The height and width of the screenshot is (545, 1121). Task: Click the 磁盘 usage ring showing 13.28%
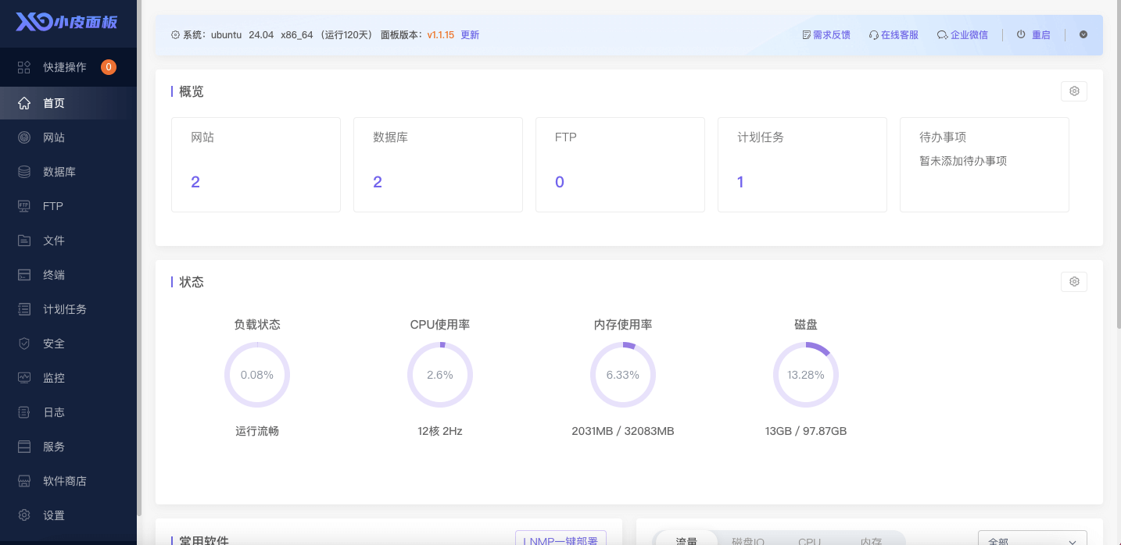point(805,375)
